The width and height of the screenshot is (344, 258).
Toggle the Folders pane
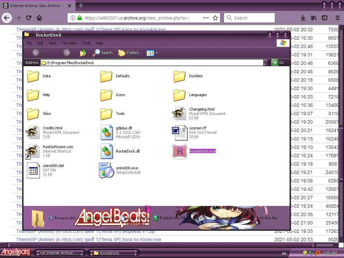pyautogui.click(x=129, y=53)
